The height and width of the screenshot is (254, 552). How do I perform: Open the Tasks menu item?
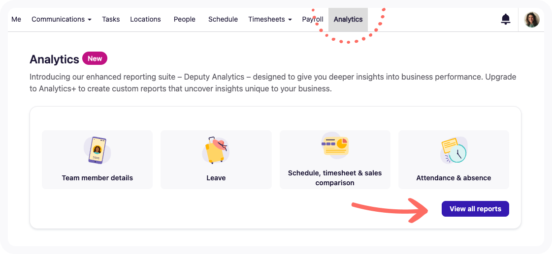point(111,19)
